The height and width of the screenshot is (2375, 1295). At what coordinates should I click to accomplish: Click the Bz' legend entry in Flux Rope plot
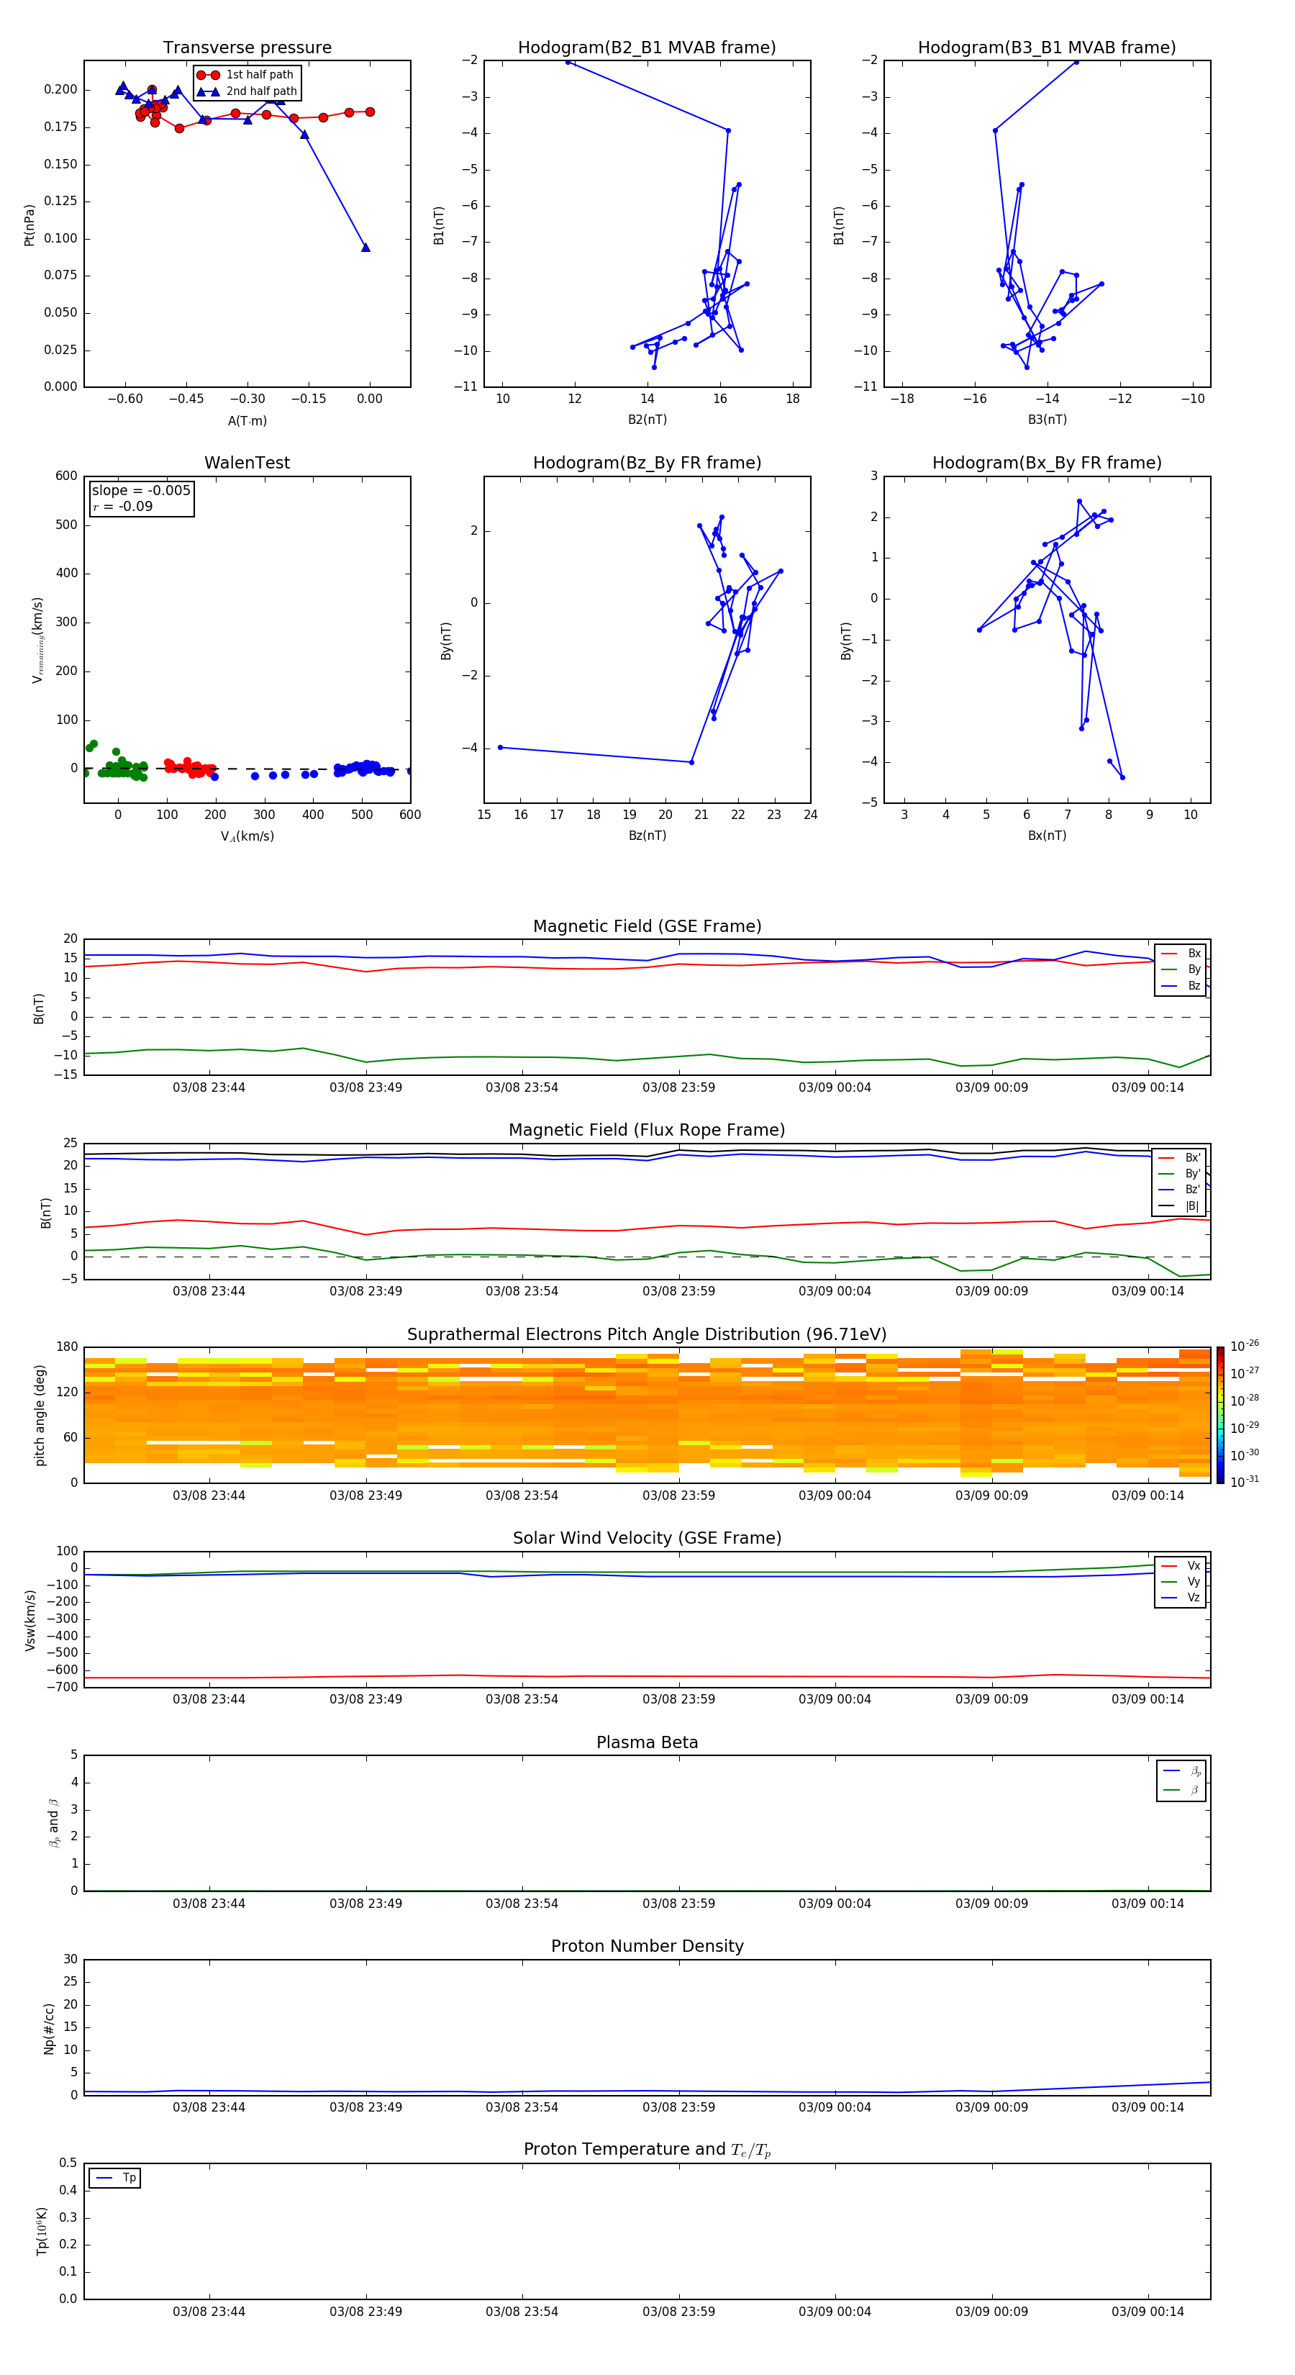[x=1179, y=1190]
